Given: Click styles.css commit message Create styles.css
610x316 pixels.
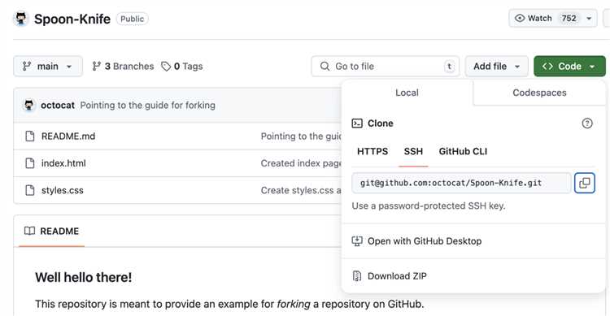Looking at the screenshot, I should (x=301, y=190).
